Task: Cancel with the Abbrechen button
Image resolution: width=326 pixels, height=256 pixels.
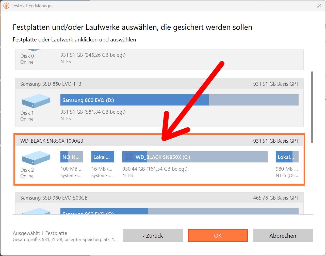Action: 283,235
